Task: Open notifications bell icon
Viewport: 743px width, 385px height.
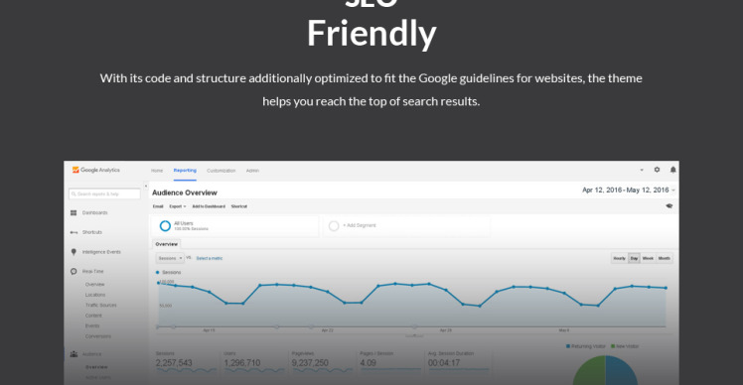Action: click(x=672, y=170)
